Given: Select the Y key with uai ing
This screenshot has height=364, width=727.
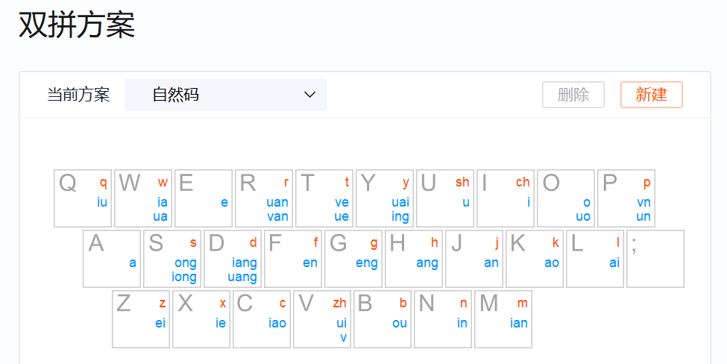Looking at the screenshot, I should point(384,198).
